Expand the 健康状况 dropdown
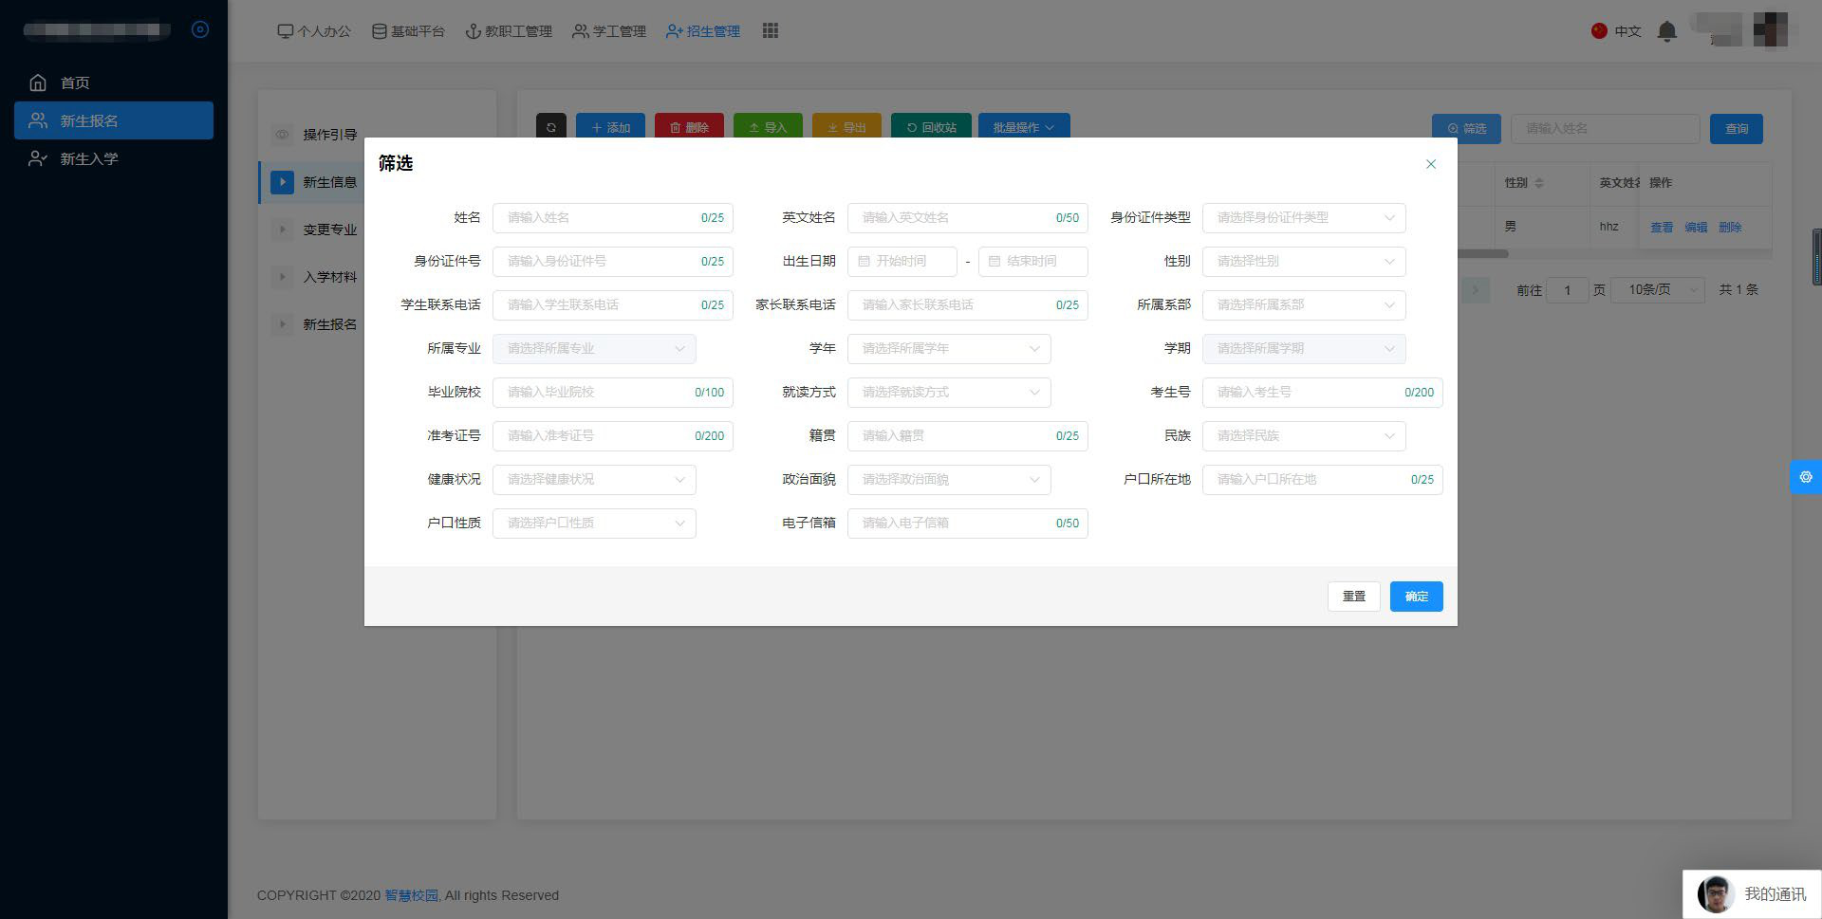 pyautogui.click(x=593, y=479)
